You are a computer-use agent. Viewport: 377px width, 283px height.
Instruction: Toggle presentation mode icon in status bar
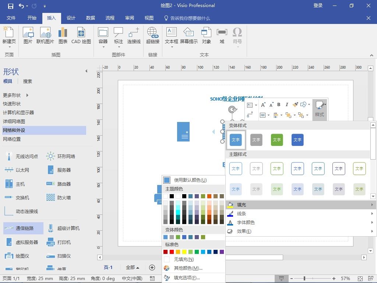pos(282,279)
